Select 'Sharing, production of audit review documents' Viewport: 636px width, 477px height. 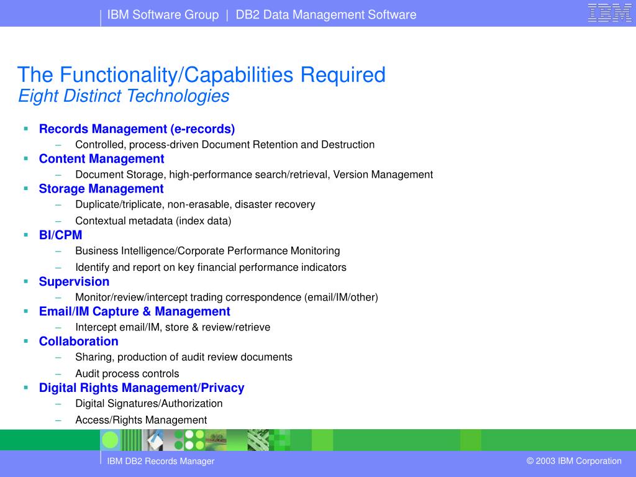184,357
